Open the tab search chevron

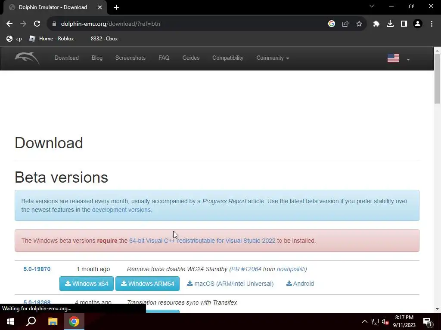[372, 6]
